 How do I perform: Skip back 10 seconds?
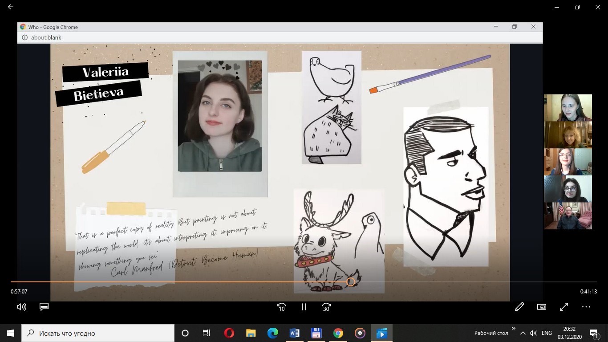click(281, 307)
